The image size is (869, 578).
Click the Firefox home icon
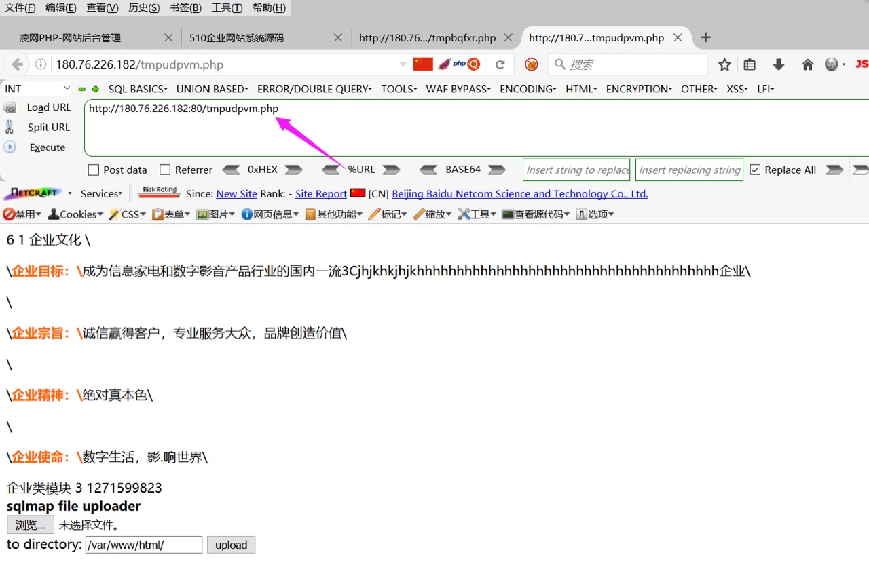point(807,63)
